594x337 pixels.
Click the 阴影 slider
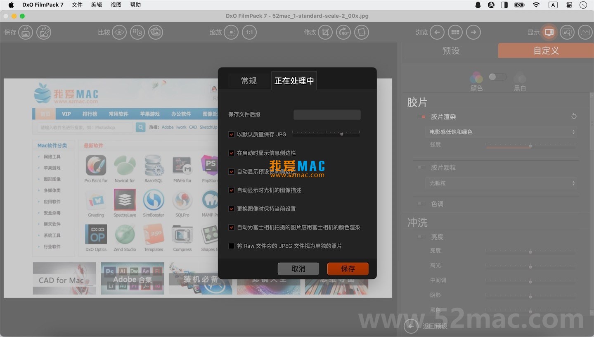point(530,295)
